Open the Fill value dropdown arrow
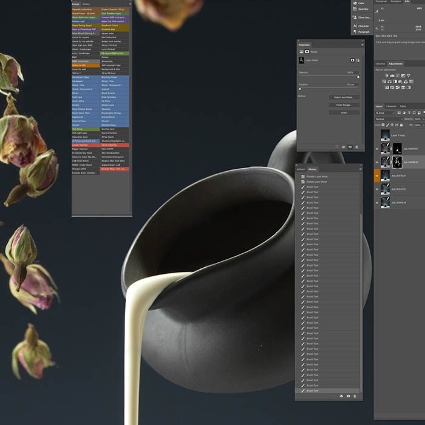This screenshot has width=425, height=425. [423, 125]
